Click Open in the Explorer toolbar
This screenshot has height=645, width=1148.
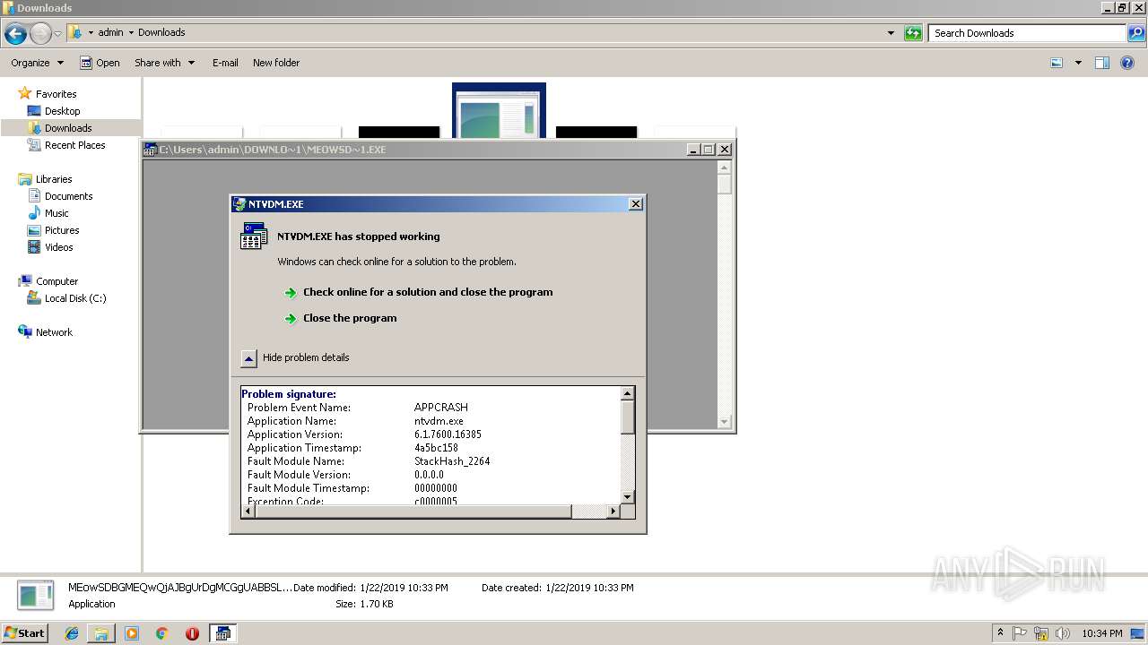[100, 63]
